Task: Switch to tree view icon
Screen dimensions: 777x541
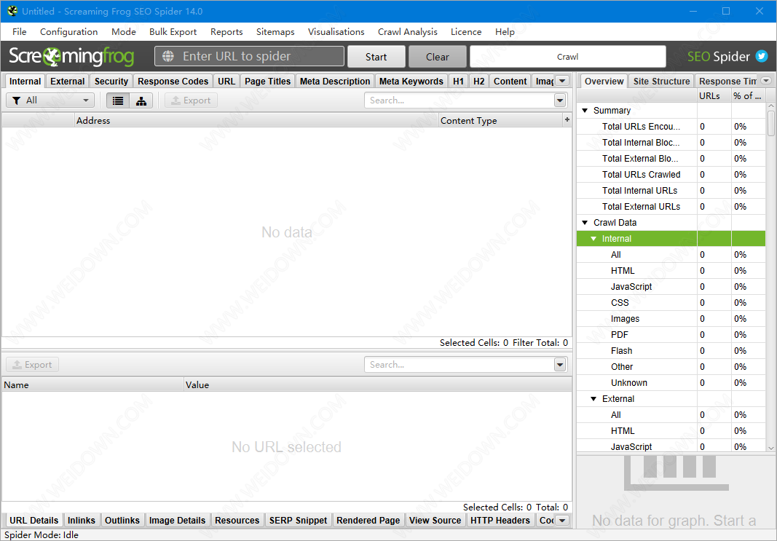Action: (141, 100)
